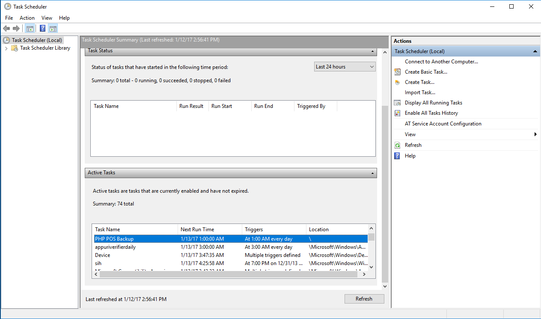Open the Action menu

pos(27,18)
